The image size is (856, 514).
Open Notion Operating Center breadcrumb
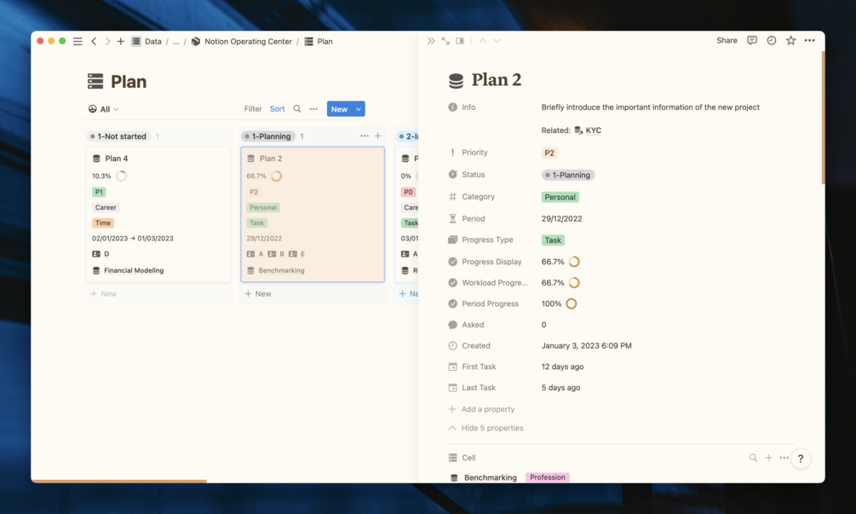(x=241, y=42)
